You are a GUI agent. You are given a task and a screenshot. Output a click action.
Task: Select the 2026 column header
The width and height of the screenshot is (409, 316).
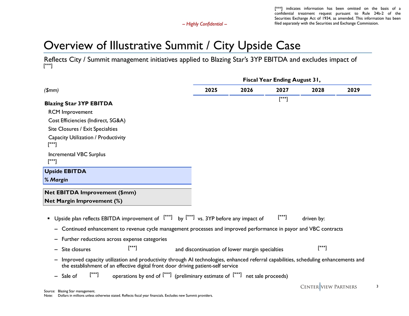click(247, 90)
